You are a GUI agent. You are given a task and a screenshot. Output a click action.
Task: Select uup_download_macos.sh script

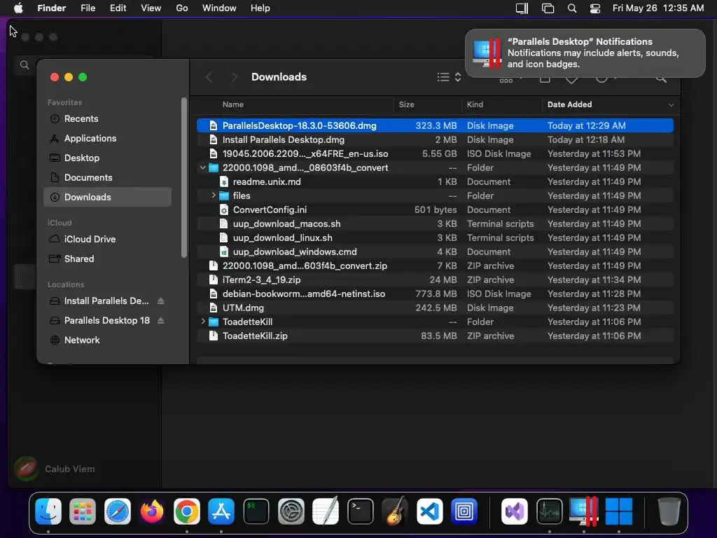point(435,223)
